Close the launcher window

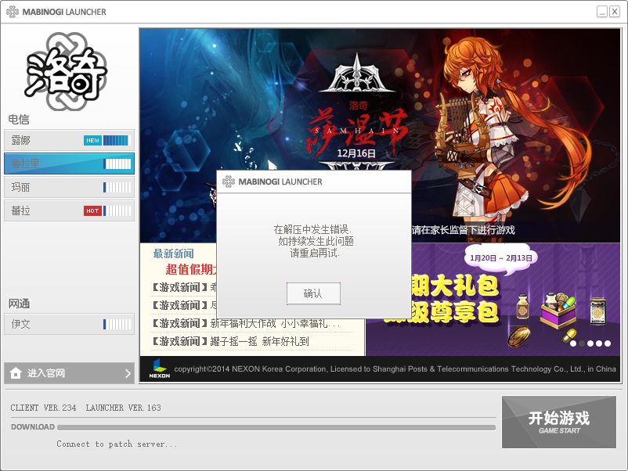click(x=615, y=12)
